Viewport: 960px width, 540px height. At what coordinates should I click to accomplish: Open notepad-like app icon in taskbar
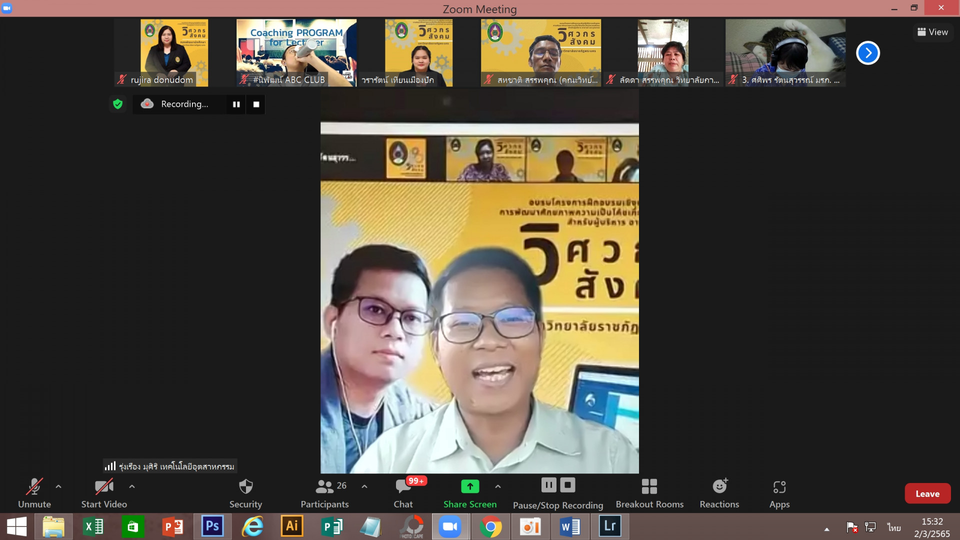pyautogui.click(x=371, y=526)
